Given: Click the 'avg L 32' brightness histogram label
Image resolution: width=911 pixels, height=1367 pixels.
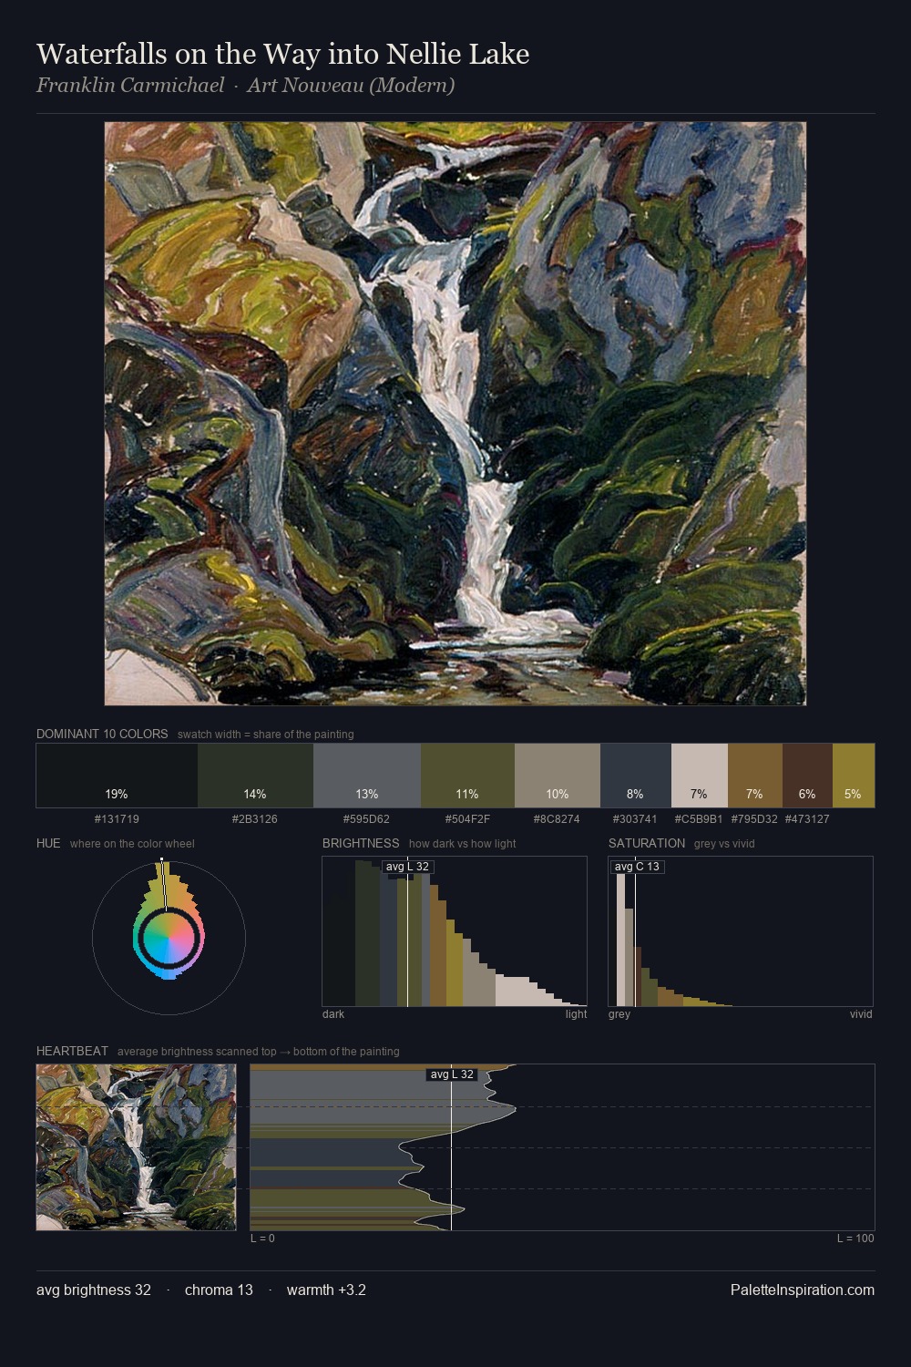Looking at the screenshot, I should click(x=407, y=867).
